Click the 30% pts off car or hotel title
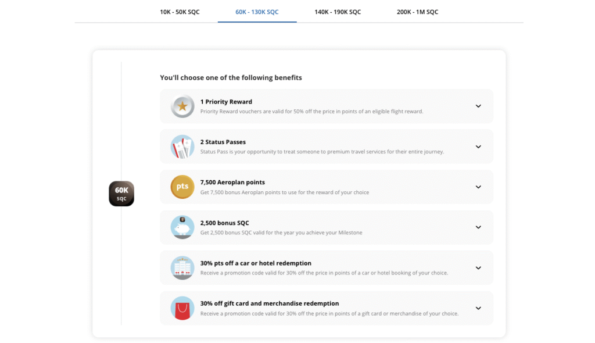595x343 pixels. (x=256, y=263)
